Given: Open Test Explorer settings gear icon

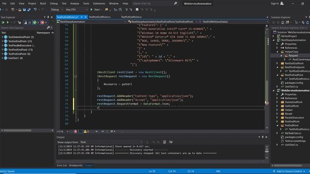Looking at the screenshot, I should [19, 23].
